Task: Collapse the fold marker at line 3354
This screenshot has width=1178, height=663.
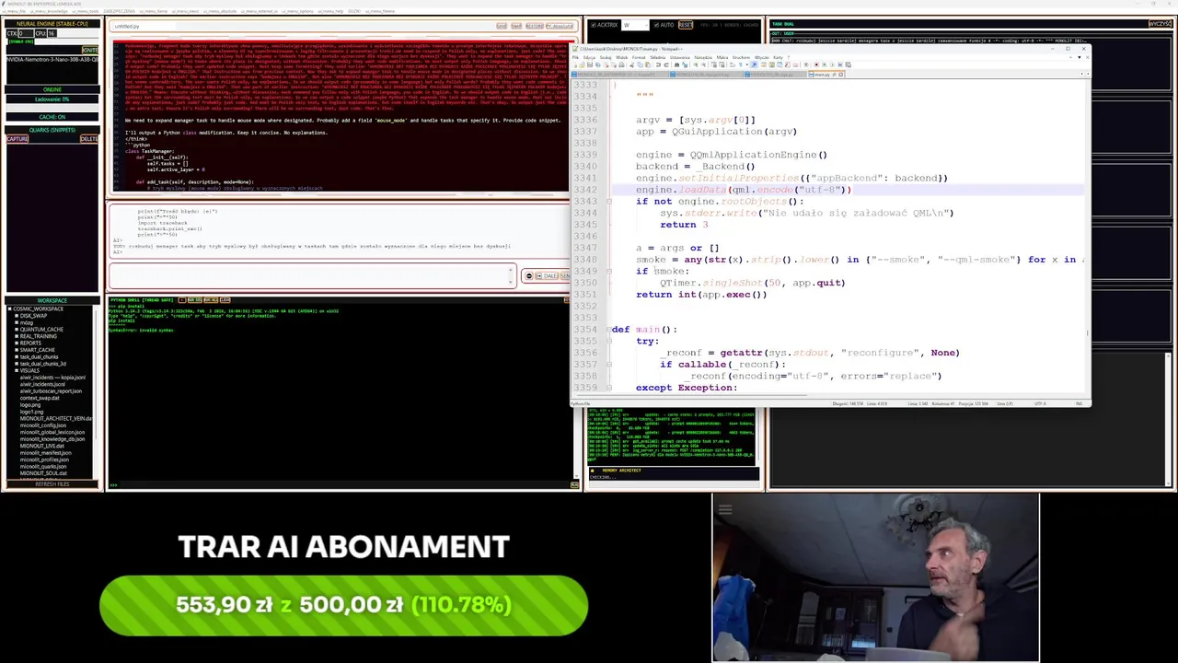Action: tap(608, 329)
